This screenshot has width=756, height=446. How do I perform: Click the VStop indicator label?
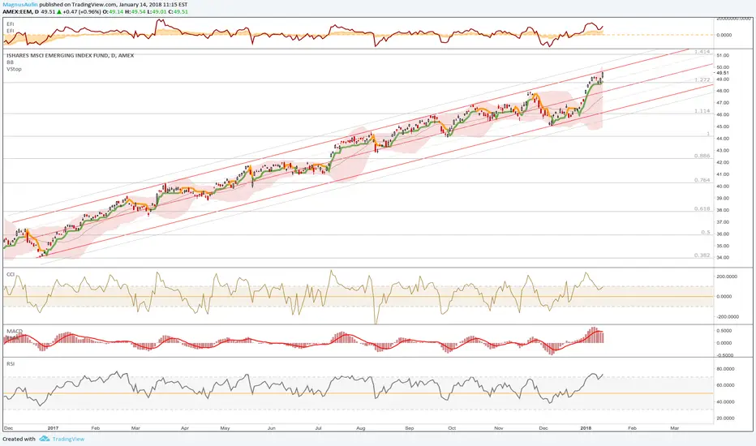pyautogui.click(x=14, y=69)
